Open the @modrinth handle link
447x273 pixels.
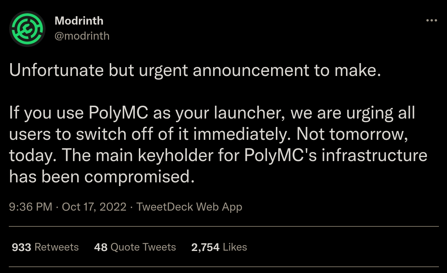tap(82, 36)
